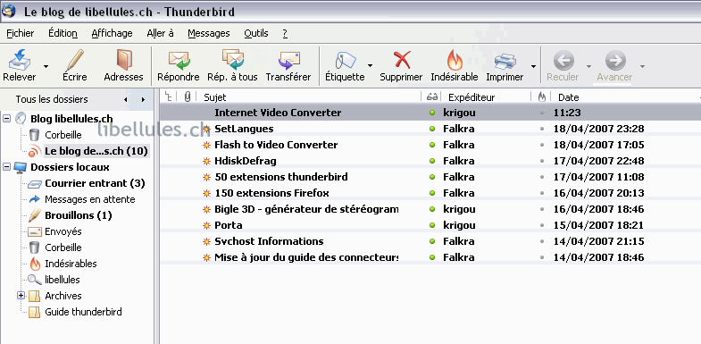The image size is (701, 344).
Task: Toggle read status of SetLangues message
Action: click(x=432, y=129)
